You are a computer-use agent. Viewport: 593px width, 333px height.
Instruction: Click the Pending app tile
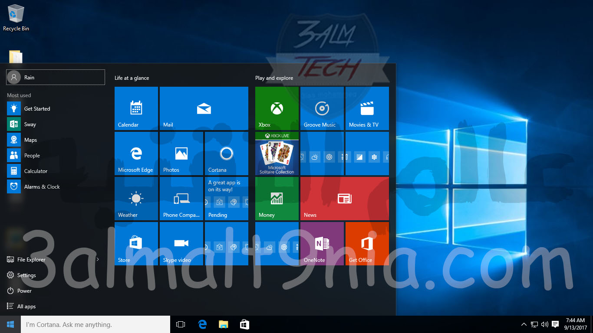coord(227,199)
